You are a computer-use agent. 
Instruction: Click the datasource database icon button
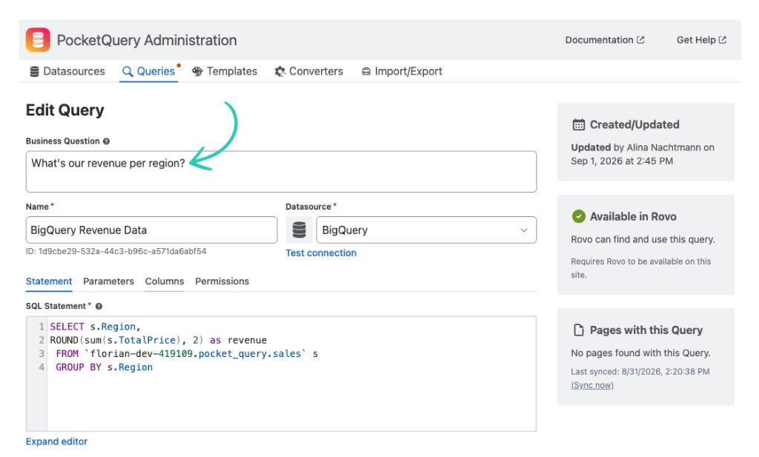pyautogui.click(x=299, y=230)
